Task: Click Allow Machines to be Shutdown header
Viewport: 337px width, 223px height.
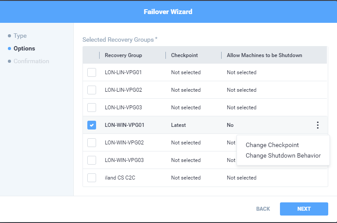Action: coord(264,55)
